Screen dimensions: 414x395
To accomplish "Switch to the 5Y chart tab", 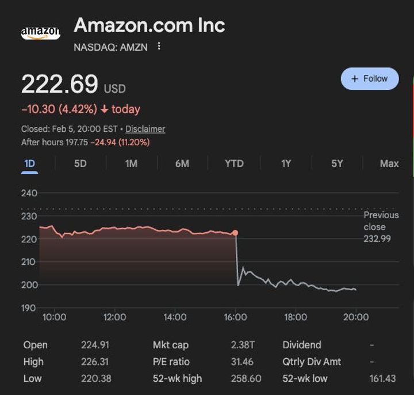I will tap(337, 164).
